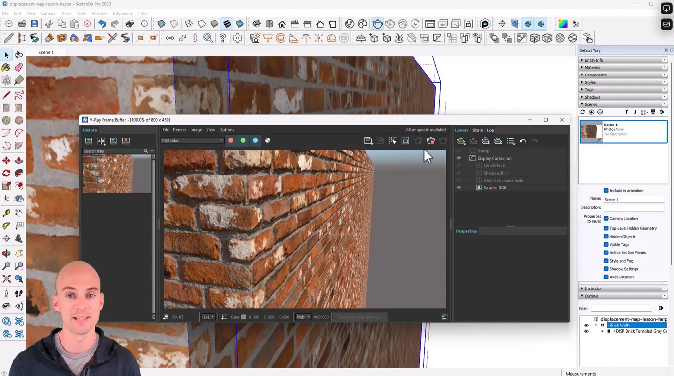Uncheck the Include in animation checkbox
This screenshot has width=674, height=376.
point(606,190)
